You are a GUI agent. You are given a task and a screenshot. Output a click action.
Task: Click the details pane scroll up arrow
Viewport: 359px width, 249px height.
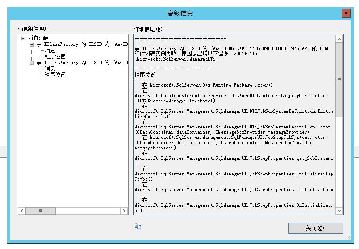click(x=339, y=39)
